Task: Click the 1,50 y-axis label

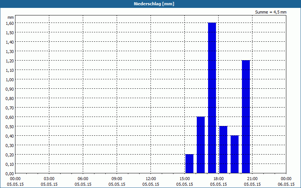Action: (x=10, y=33)
